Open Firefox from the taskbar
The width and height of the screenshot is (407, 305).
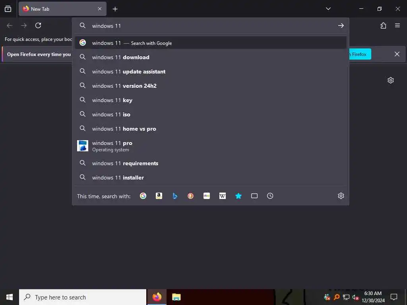tap(157, 297)
